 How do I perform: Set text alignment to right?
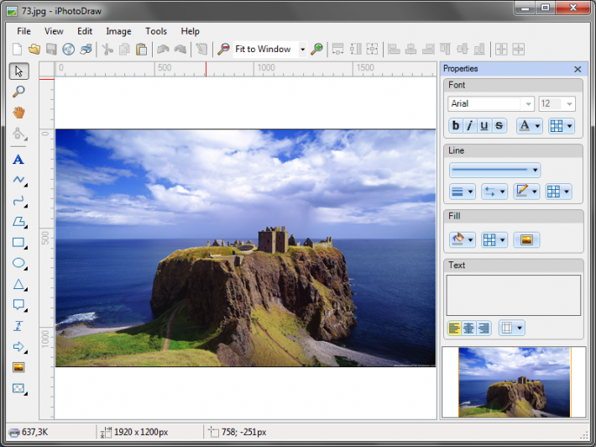pos(484,328)
